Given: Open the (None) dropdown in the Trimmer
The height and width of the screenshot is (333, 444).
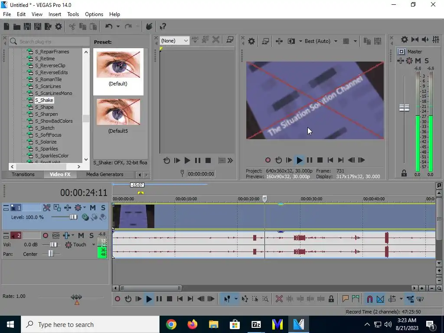Looking at the screenshot, I should click(174, 41).
